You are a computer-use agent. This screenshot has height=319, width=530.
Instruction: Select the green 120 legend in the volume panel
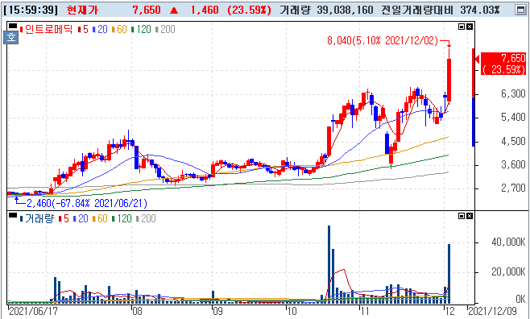(x=122, y=218)
